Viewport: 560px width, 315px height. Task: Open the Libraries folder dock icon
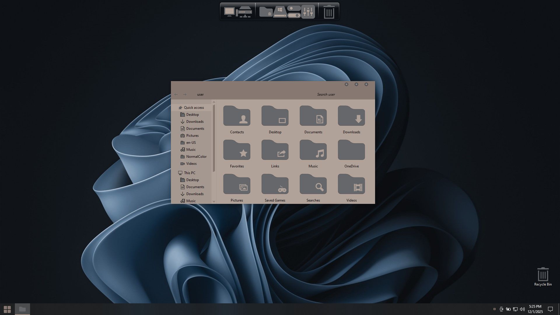pyautogui.click(x=266, y=12)
